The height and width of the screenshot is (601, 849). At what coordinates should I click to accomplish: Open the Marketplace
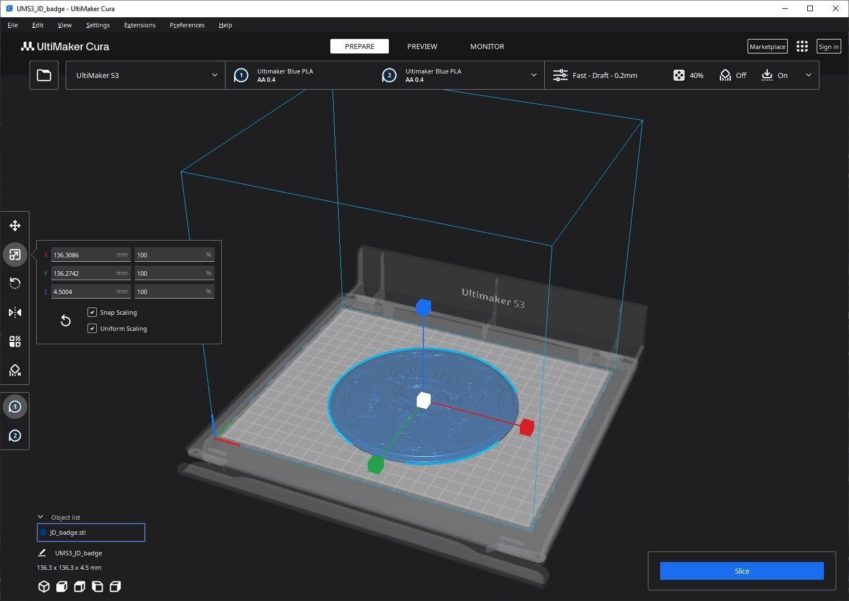click(767, 47)
